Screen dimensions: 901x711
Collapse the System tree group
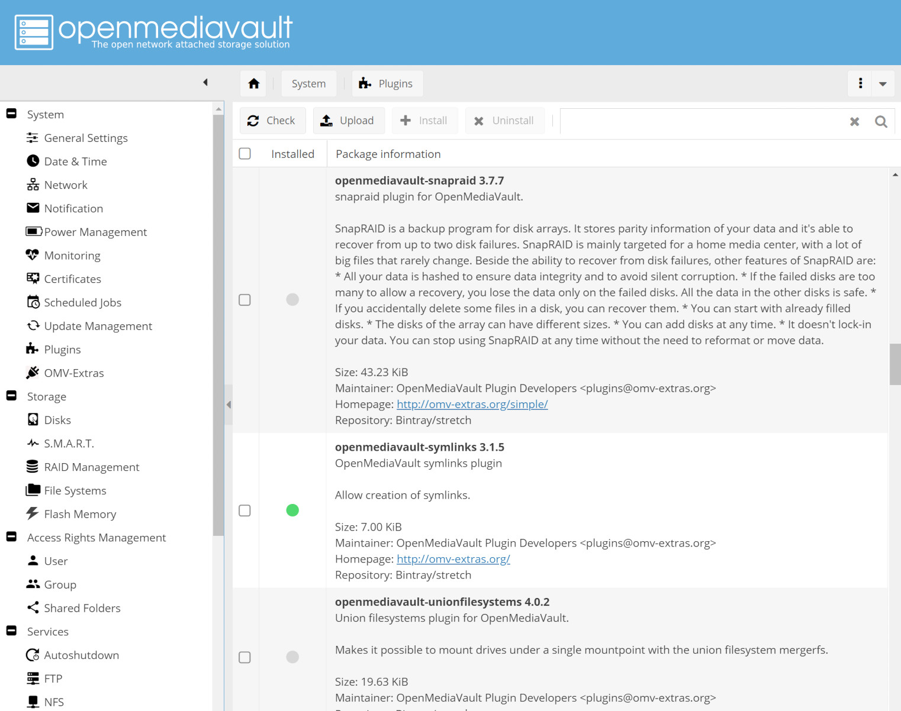[x=11, y=113]
